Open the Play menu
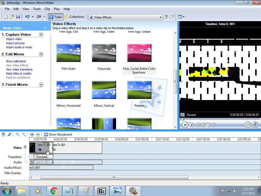Image resolution: width=261 pixels, height=196 pixels. coord(57,9)
